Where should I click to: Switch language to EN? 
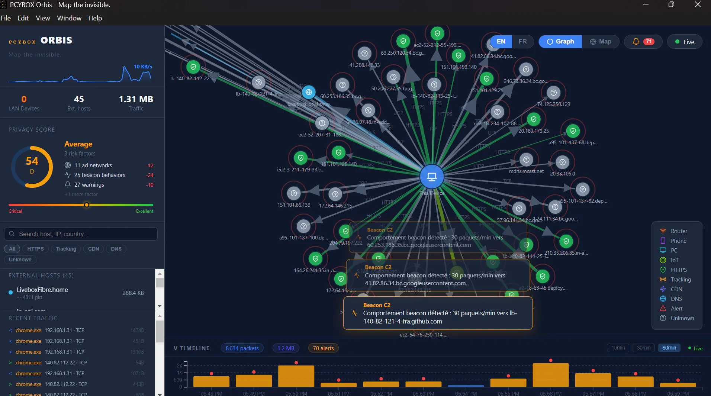pos(501,42)
